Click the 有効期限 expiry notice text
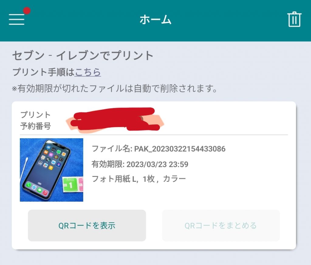Image resolution: width=311 pixels, height=265 pixels. [x=114, y=88]
